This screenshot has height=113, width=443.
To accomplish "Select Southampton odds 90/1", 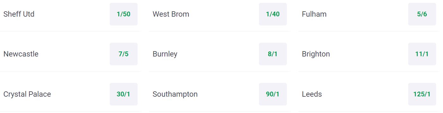I will click(273, 94).
